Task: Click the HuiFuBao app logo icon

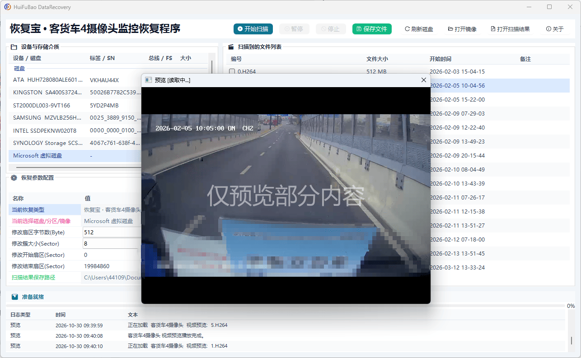Action: 8,7
